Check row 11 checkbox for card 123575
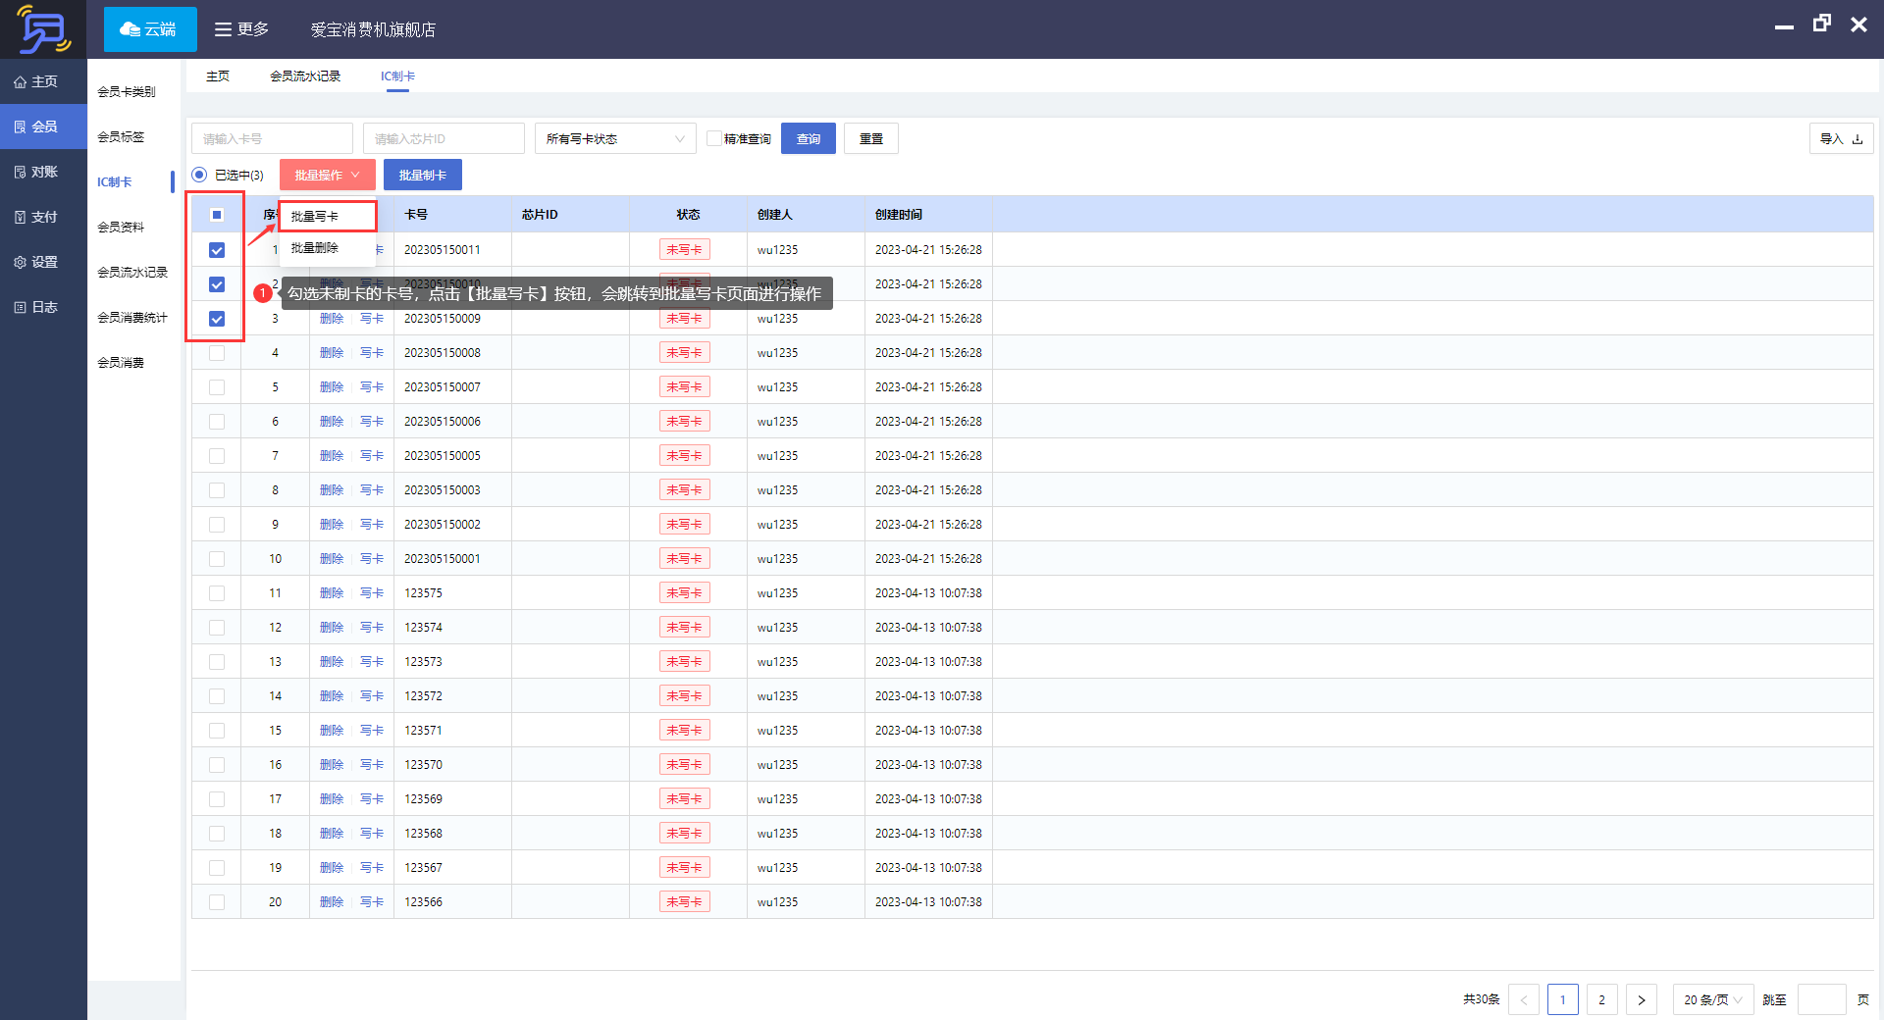The image size is (1884, 1020). (x=217, y=593)
